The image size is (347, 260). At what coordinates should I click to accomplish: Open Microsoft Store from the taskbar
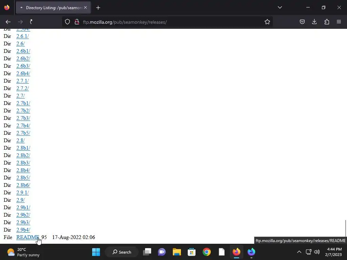coord(192,252)
